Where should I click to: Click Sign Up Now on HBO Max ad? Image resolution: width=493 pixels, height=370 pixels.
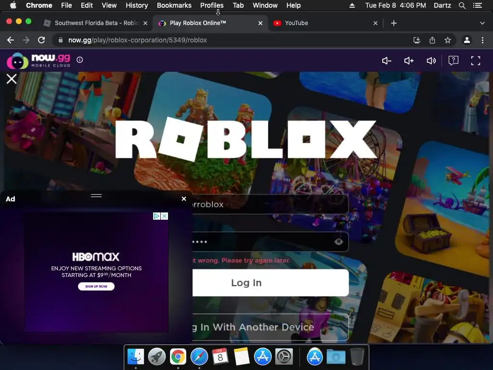[96, 286]
